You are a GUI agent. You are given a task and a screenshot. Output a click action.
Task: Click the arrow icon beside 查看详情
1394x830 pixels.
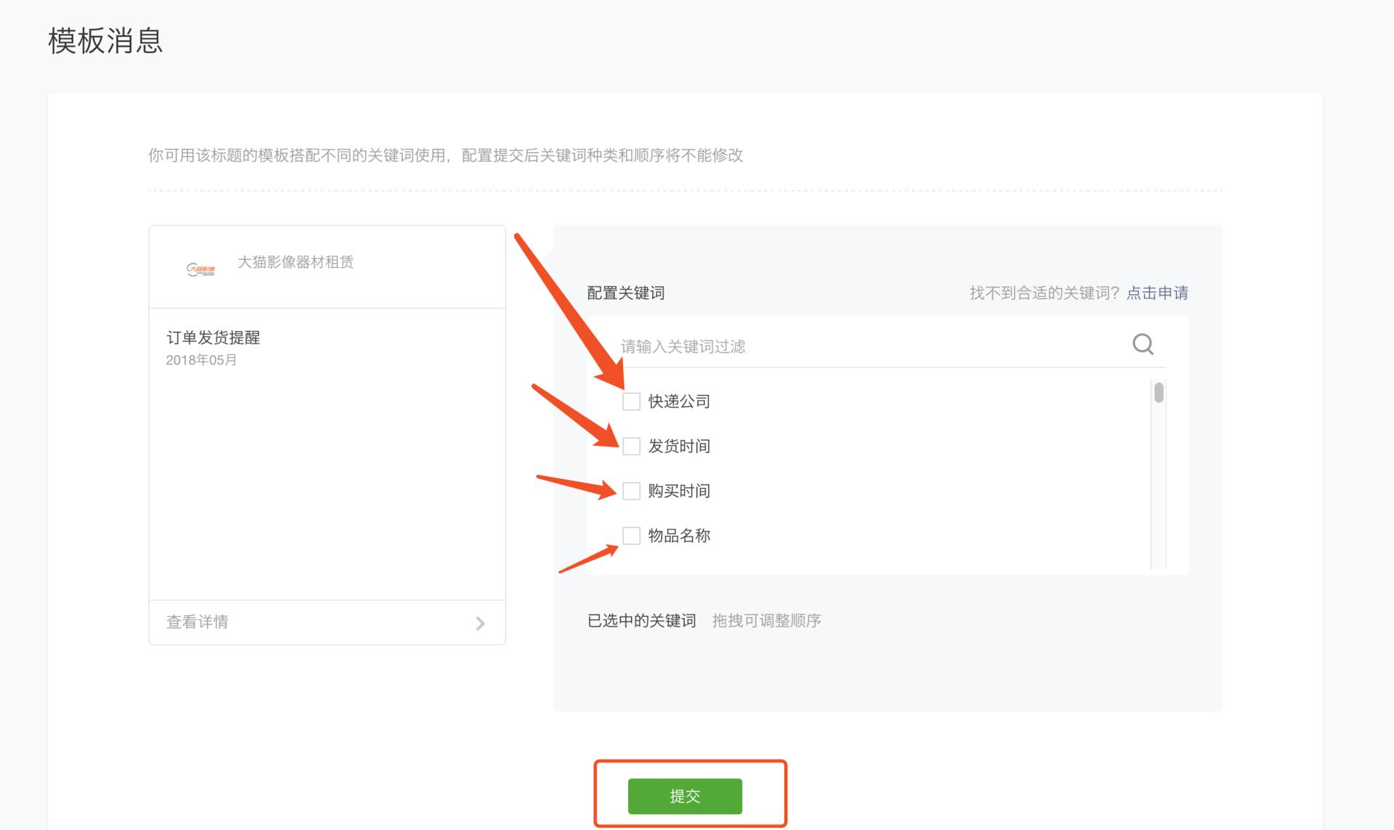(x=480, y=622)
